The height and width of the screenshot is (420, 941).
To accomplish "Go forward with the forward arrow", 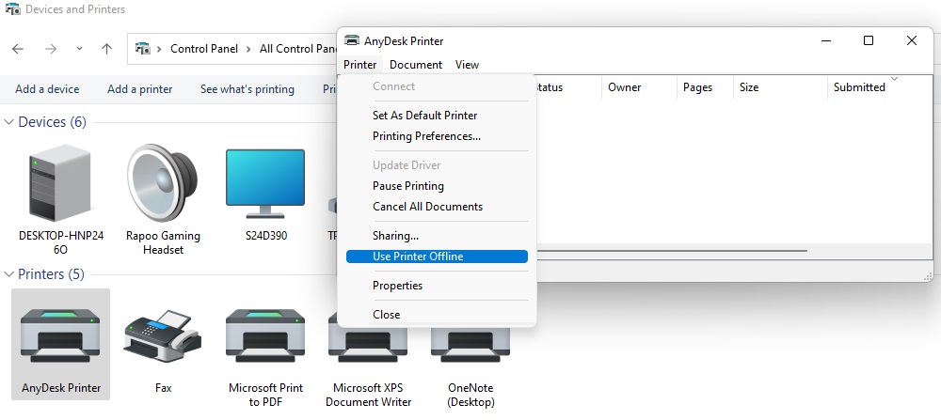I will (51, 49).
